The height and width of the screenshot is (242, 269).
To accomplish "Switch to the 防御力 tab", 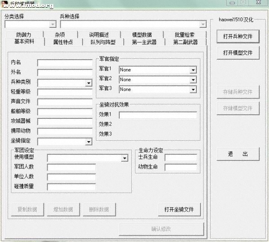I will 24,35.
